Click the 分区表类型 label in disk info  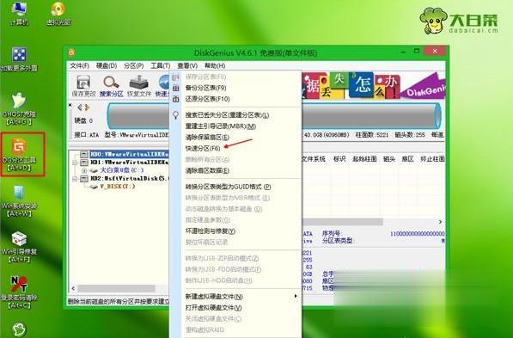point(338,241)
